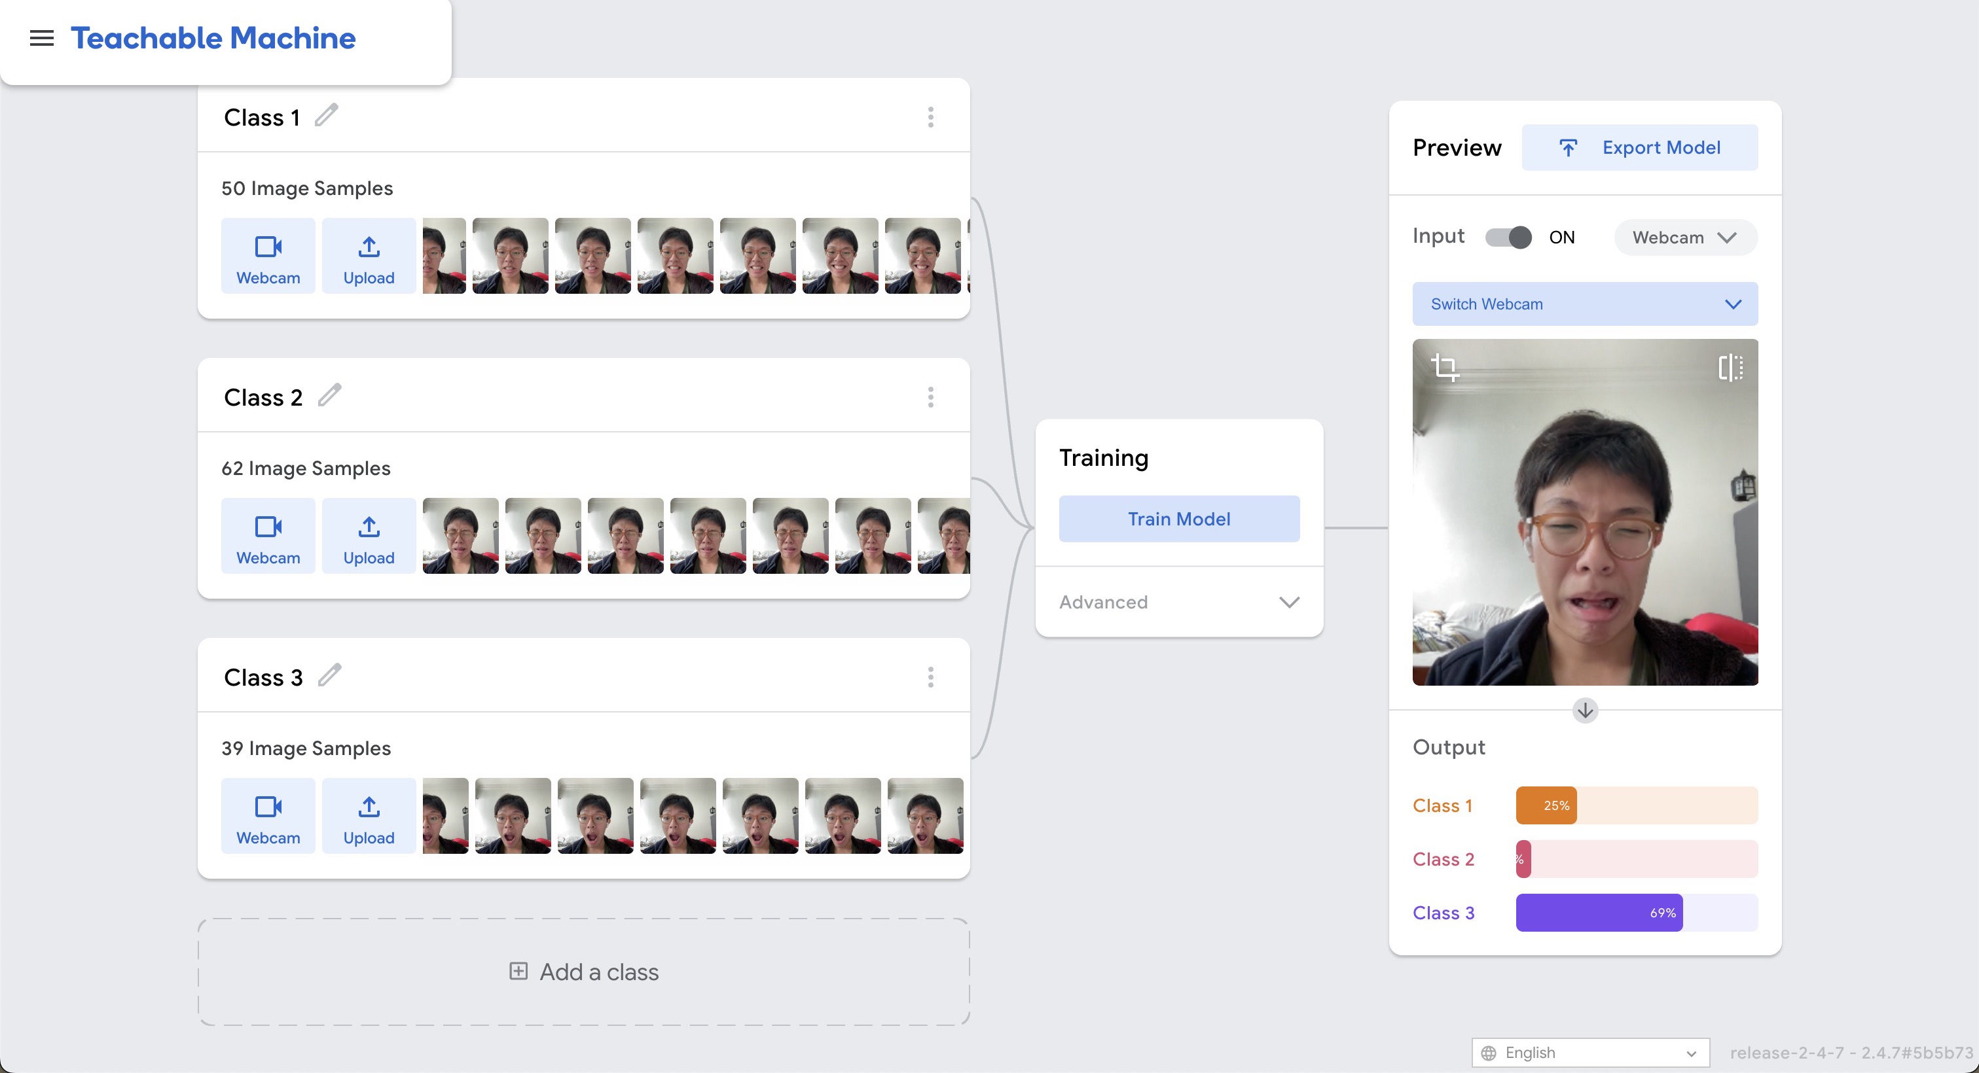This screenshot has width=1979, height=1073.
Task: Click pencil icon beside Class 3
Action: click(x=329, y=676)
